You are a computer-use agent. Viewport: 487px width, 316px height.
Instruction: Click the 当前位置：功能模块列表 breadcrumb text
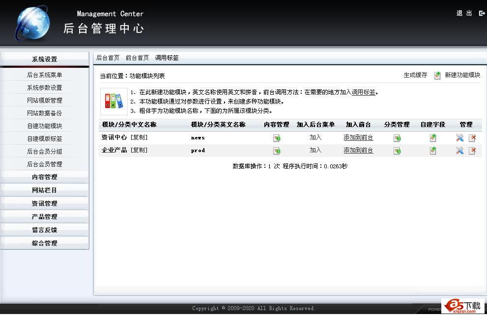132,76
